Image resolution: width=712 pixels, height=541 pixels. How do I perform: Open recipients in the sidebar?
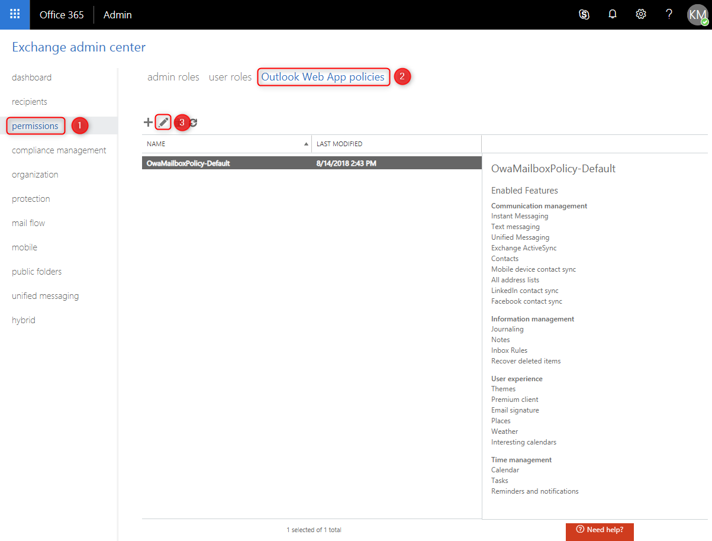point(30,102)
